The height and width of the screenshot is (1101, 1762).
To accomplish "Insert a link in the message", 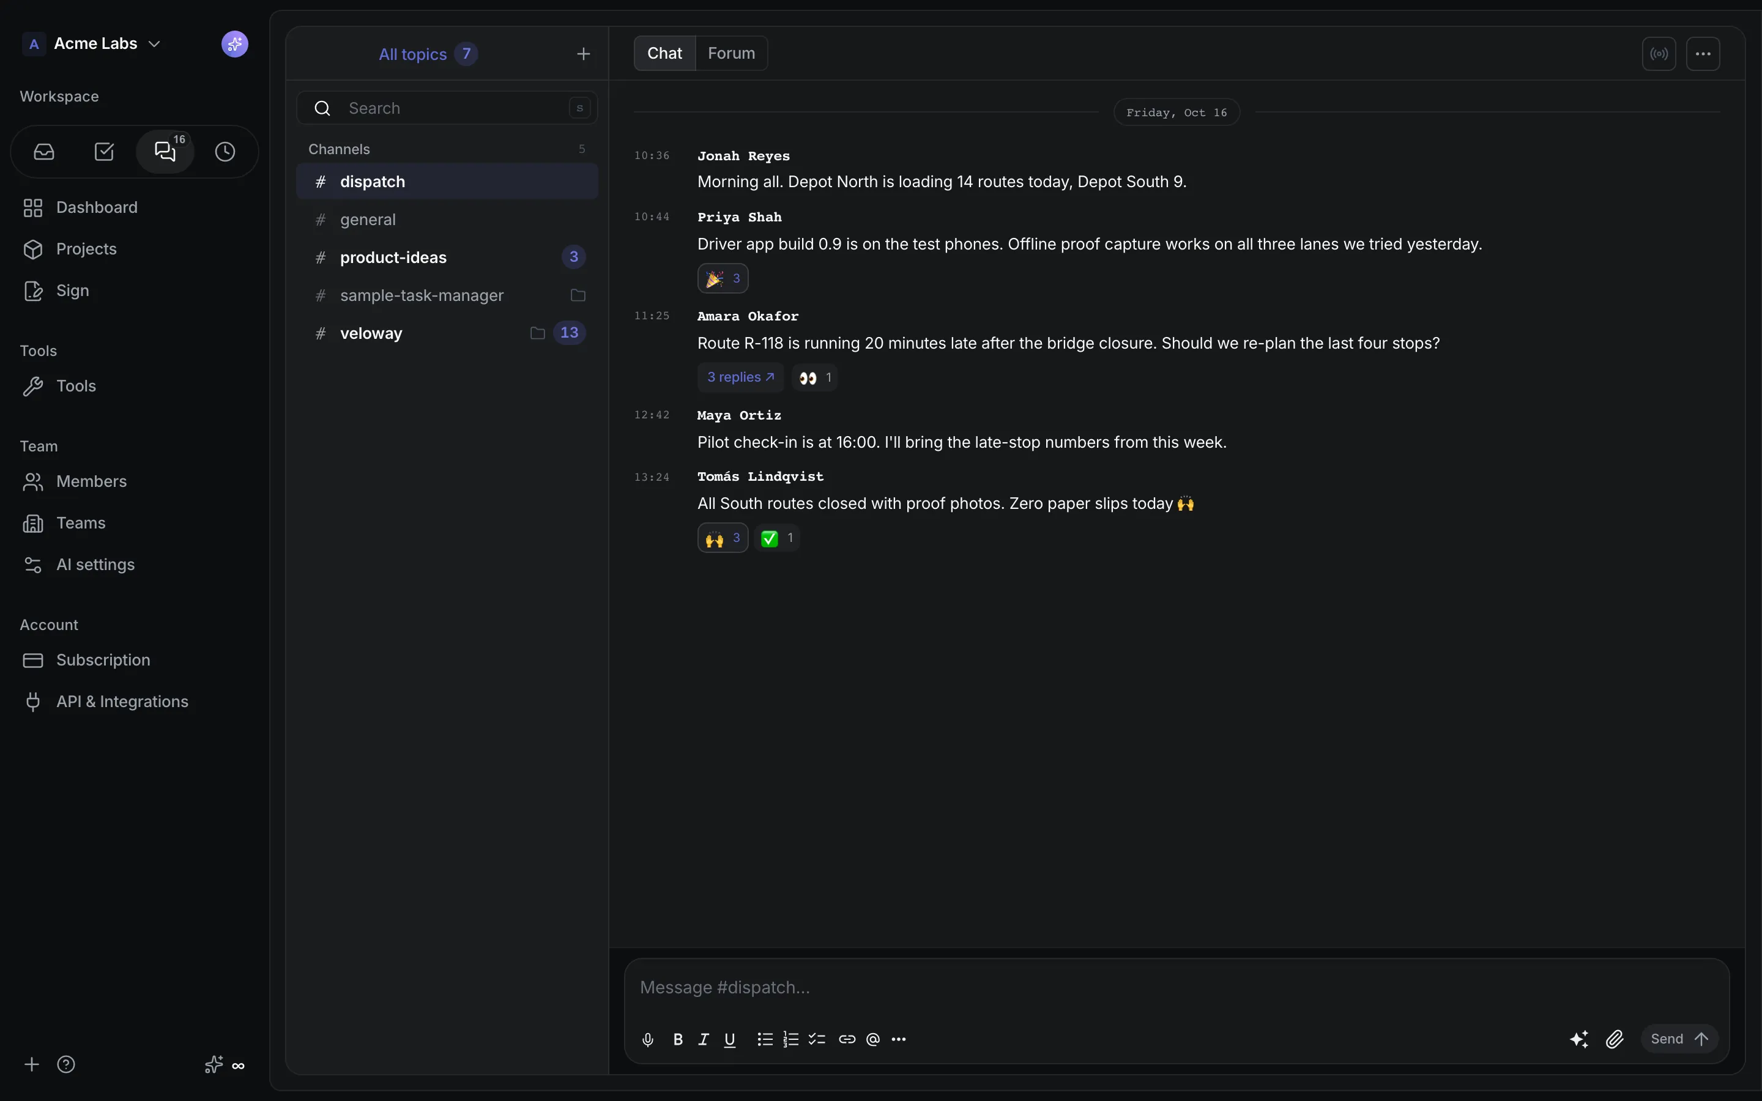I will [x=847, y=1039].
